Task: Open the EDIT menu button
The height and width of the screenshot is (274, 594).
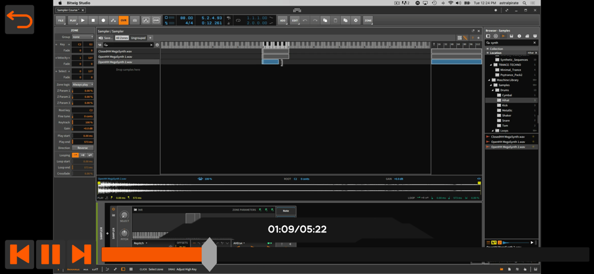Action: click(x=295, y=20)
